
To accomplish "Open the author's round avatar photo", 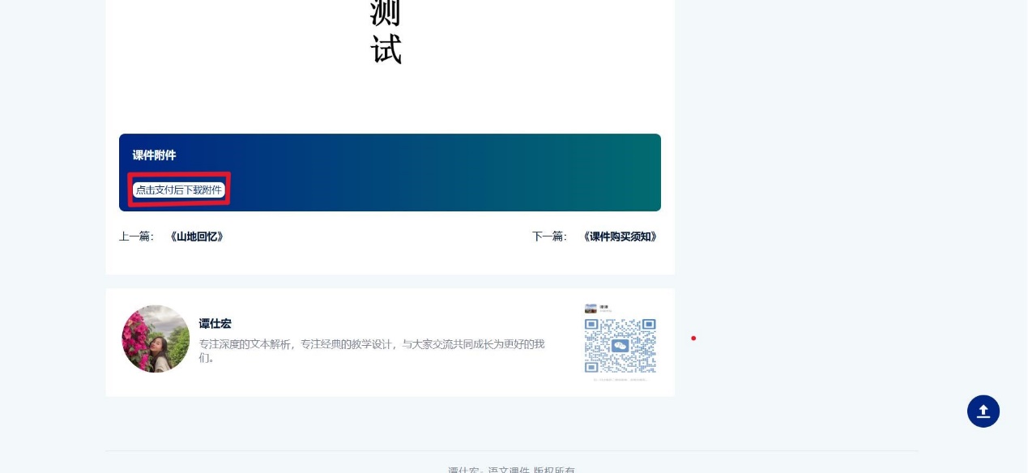I will pos(156,339).
